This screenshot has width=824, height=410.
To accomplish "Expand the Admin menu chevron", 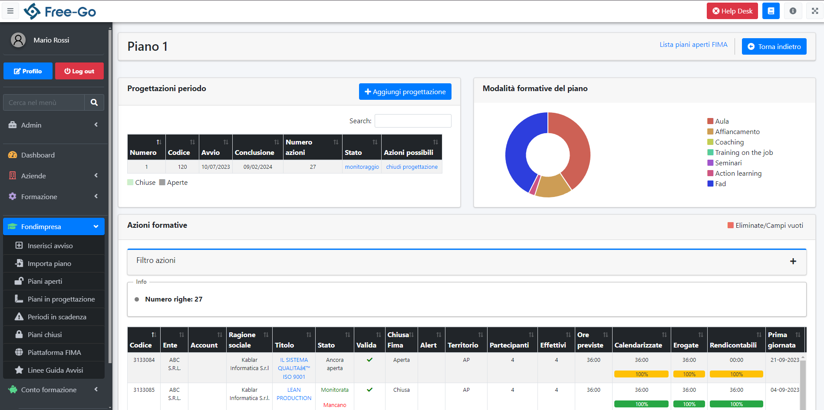I will point(96,125).
